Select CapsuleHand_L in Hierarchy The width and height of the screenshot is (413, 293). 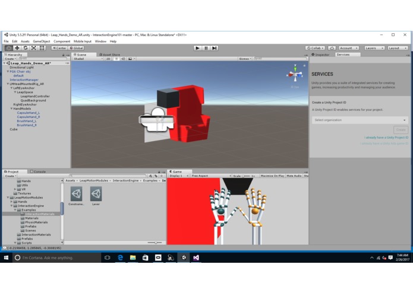point(29,113)
